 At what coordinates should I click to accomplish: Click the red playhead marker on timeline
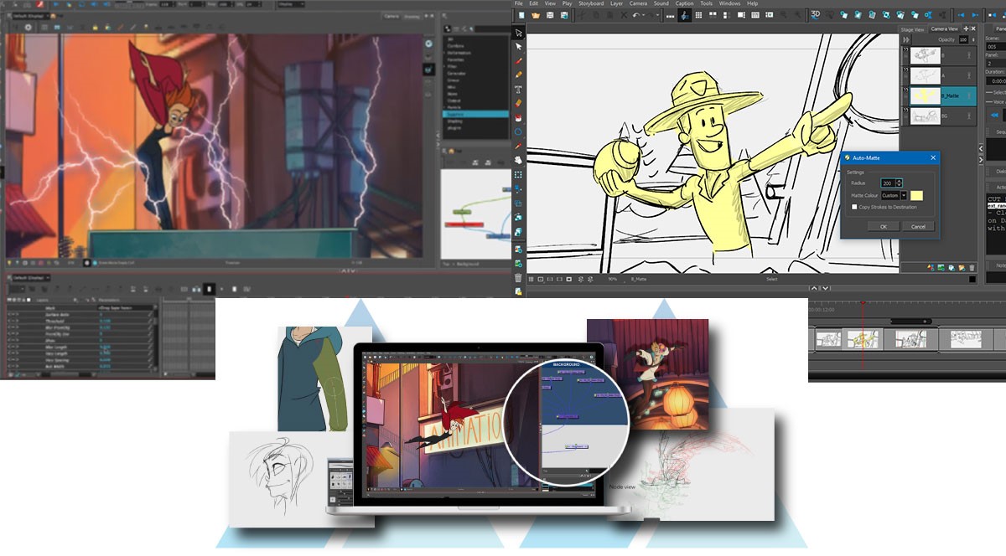863,302
